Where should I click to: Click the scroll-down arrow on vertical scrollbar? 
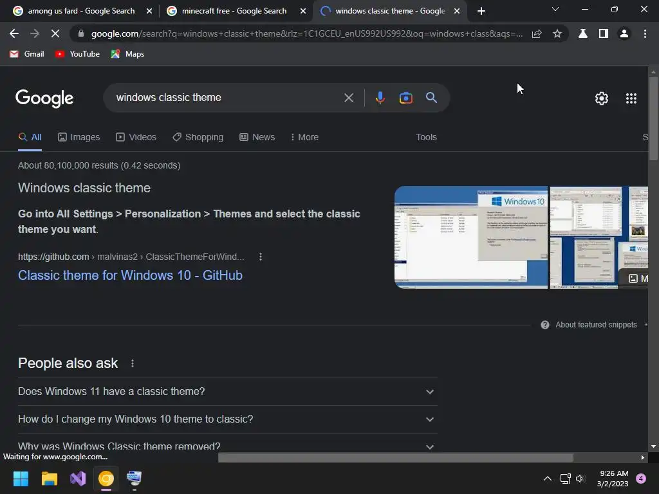653,446
